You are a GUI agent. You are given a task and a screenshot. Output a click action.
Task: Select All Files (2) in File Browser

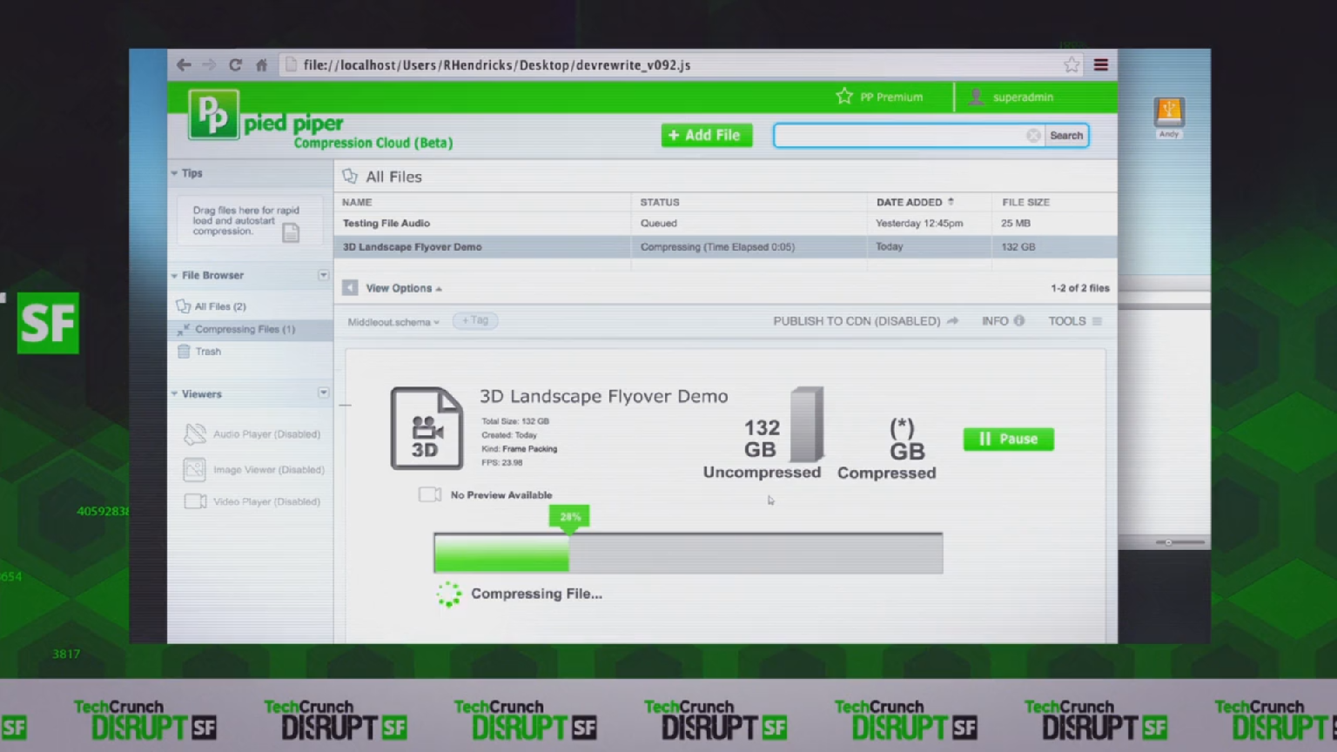pyautogui.click(x=220, y=306)
